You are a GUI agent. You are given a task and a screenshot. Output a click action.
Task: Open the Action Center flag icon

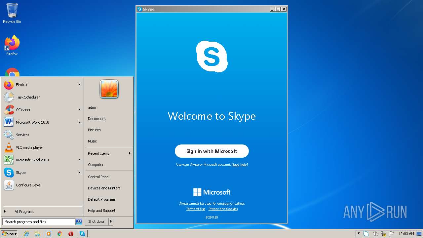coord(392,234)
